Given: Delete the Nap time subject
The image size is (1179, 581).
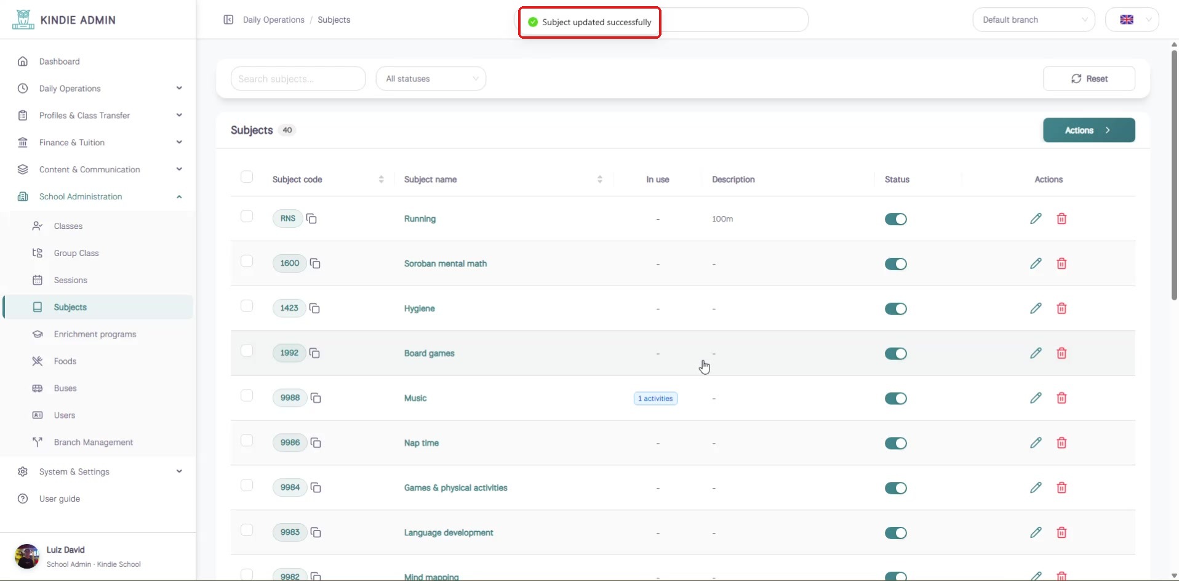Looking at the screenshot, I should pos(1061,443).
